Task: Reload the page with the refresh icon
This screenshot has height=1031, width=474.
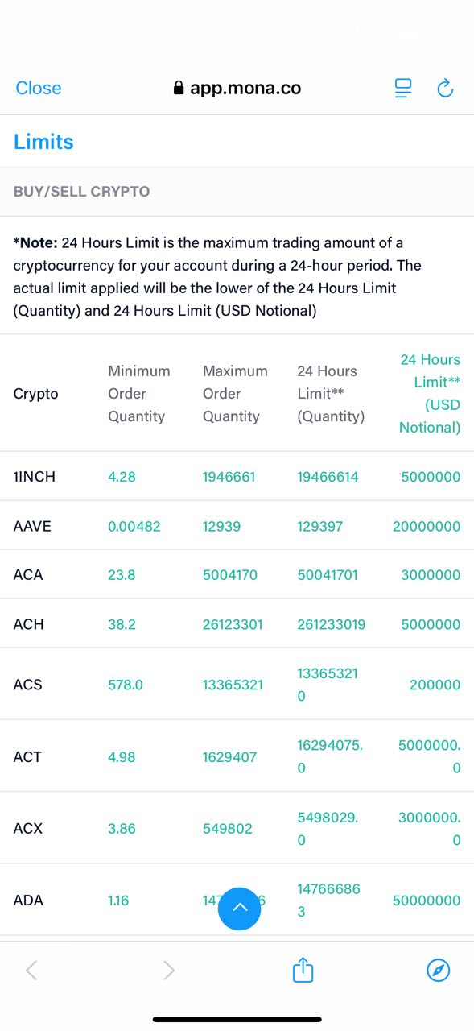Action: [x=445, y=88]
